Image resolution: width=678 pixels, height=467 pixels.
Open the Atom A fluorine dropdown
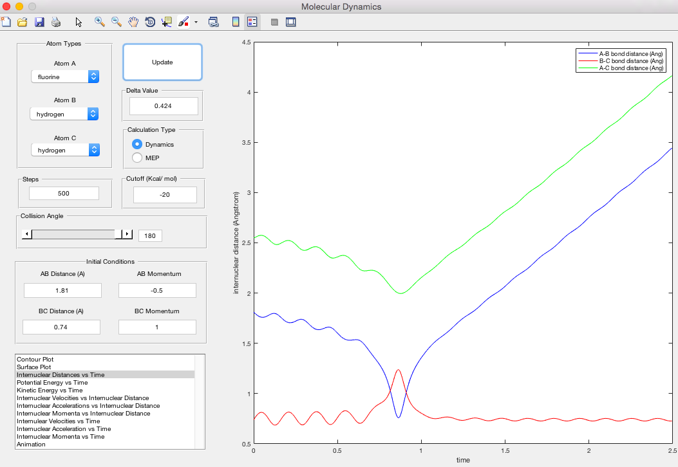(x=65, y=77)
